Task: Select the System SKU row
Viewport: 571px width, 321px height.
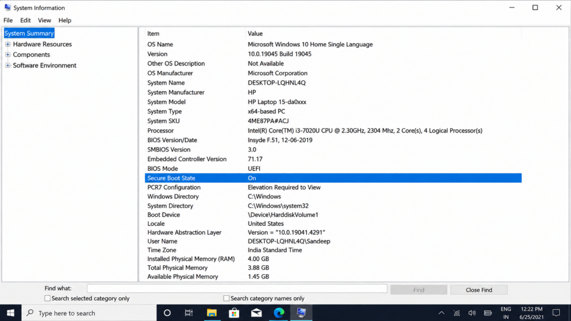Action: 333,121
